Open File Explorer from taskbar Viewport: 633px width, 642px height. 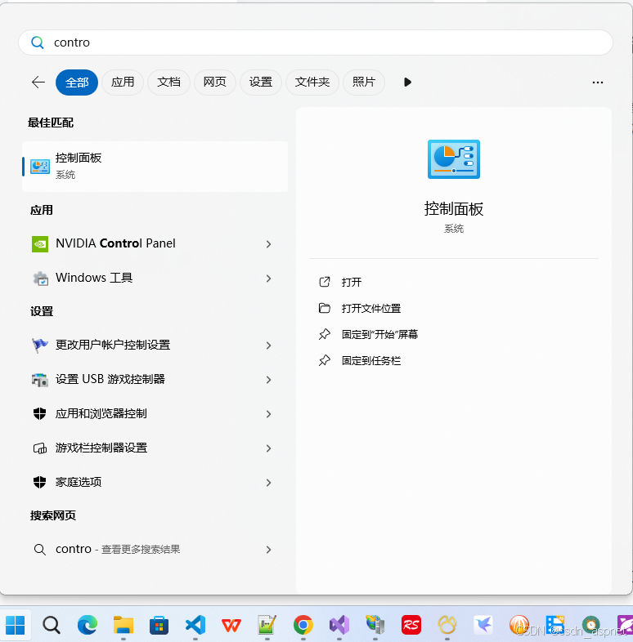click(x=123, y=625)
